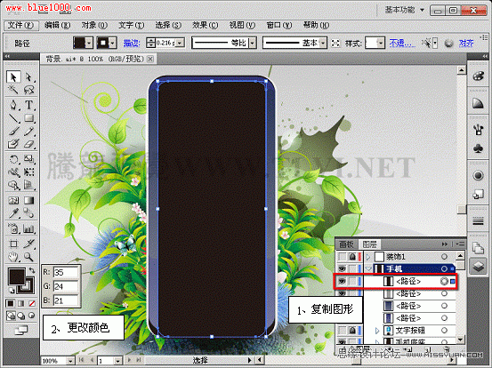Unlock the 文字按钮 layer lock icon
The height and width of the screenshot is (368, 492).
click(352, 330)
